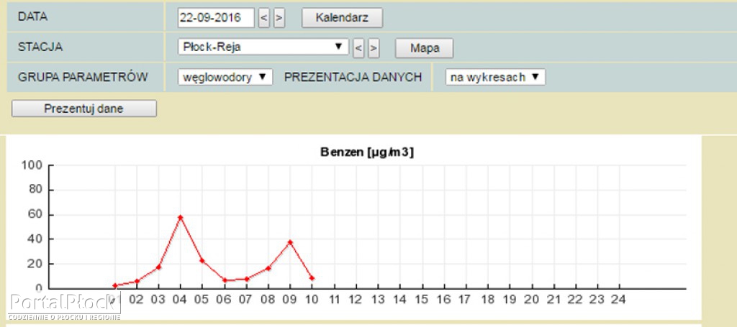Open the Mapa station map
This screenshot has height=327, width=737.
click(x=425, y=48)
